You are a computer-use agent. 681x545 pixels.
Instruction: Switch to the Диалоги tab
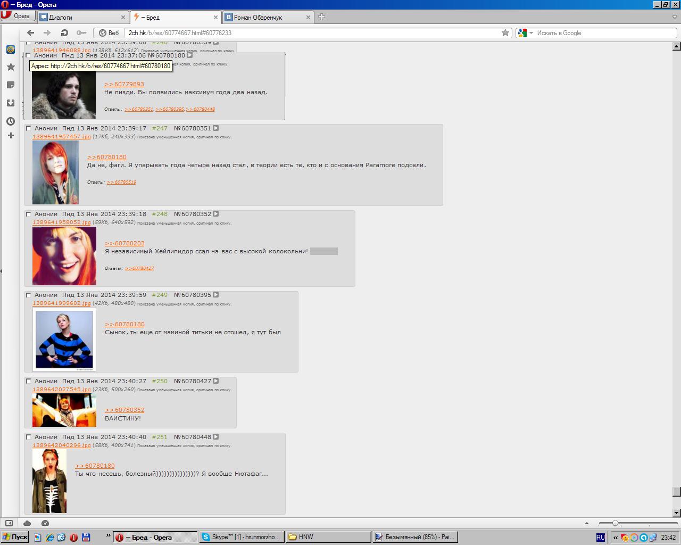[x=84, y=17]
